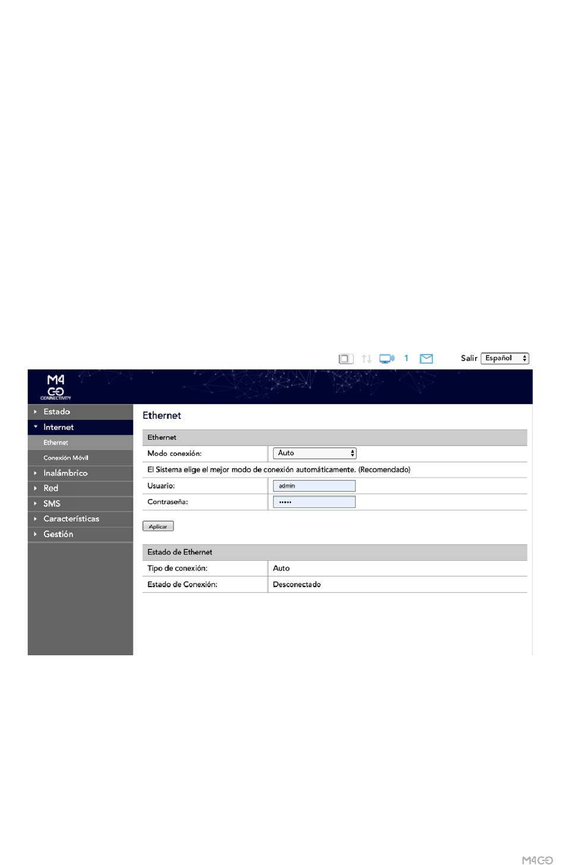The height and width of the screenshot is (865, 564).
Task: Click the recommended auto mode description text
Action: coord(279,470)
